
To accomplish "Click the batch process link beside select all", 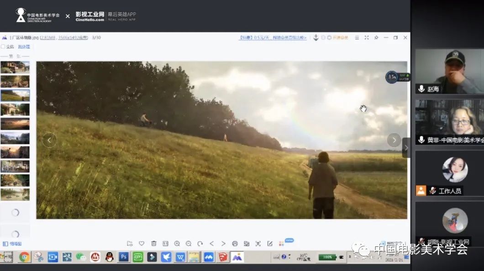I will click(x=24, y=47).
